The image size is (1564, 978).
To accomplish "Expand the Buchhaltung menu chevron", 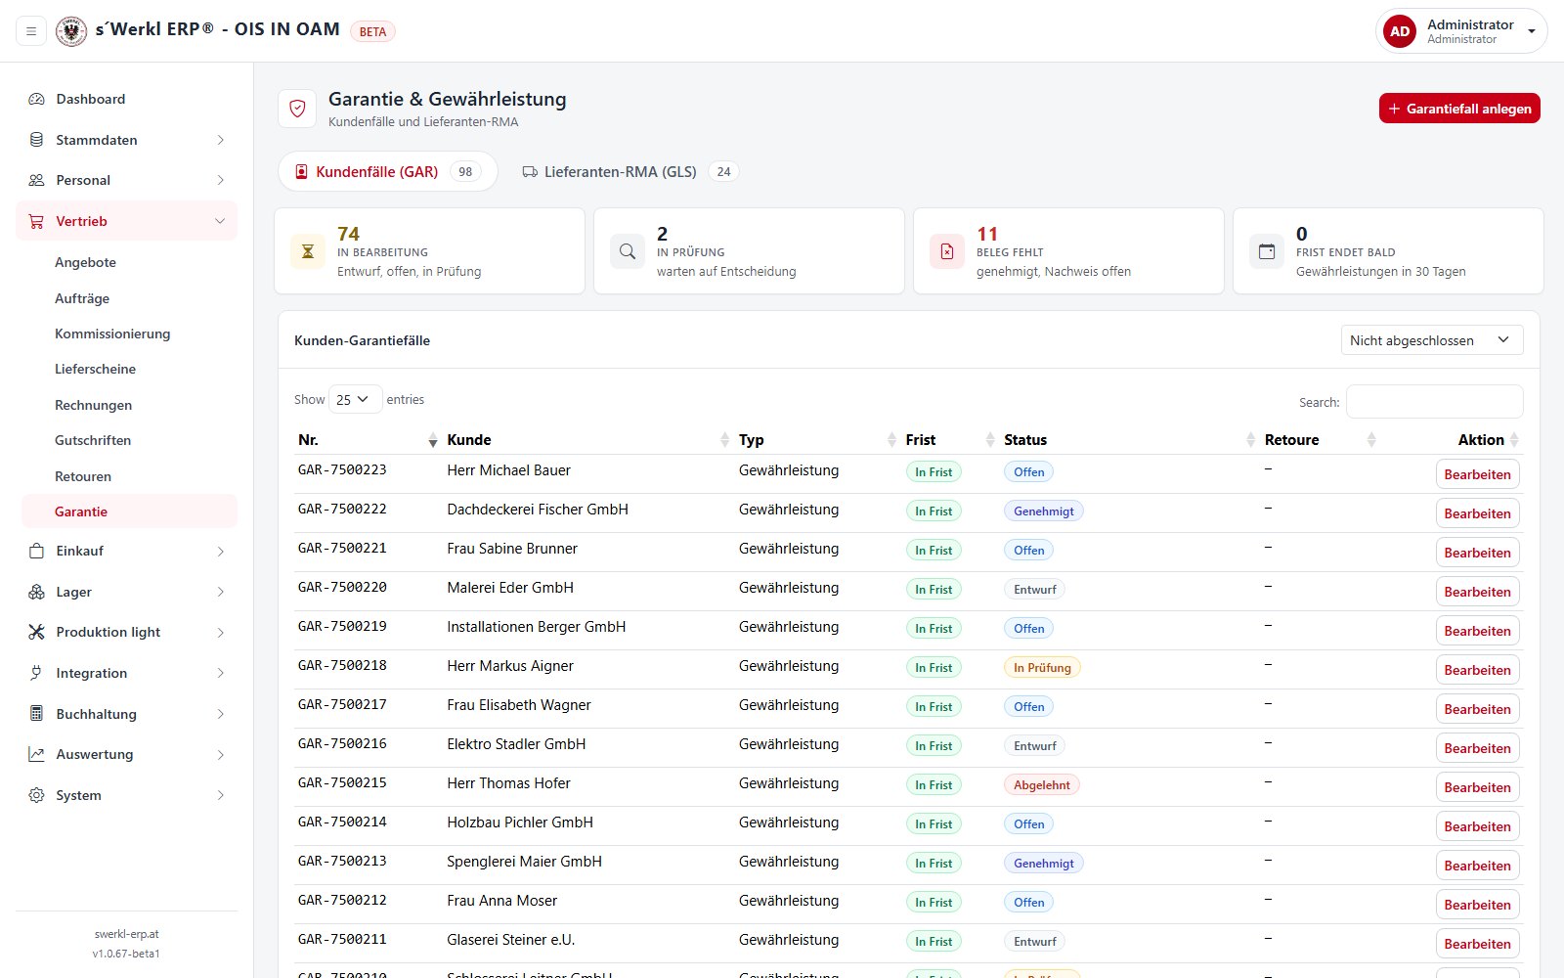I will tap(220, 714).
